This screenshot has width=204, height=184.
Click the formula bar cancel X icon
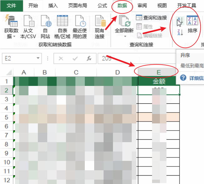click(61, 58)
